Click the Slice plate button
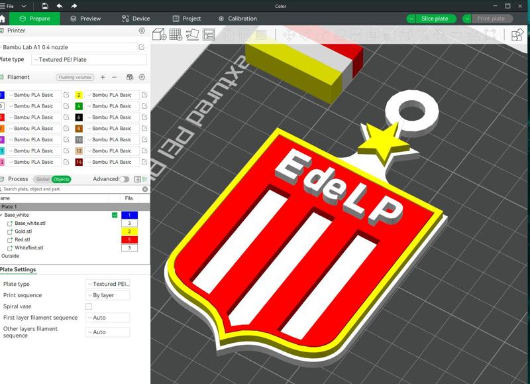Viewport: 530px width, 384px height. 435,19
